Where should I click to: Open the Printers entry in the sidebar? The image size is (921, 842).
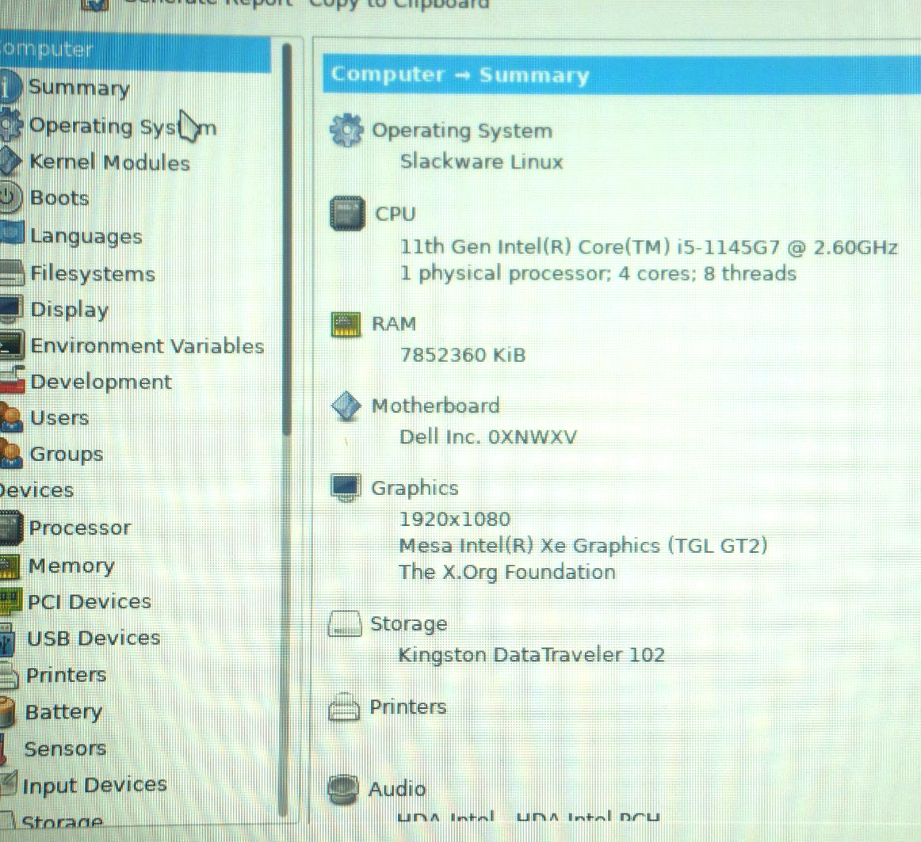(x=67, y=675)
